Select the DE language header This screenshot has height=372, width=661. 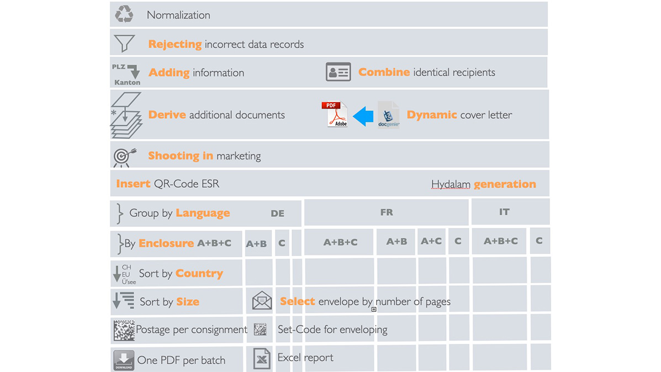pyautogui.click(x=277, y=214)
